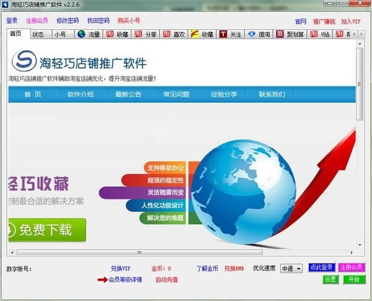This screenshot has height=301, width=372.
Task: Click the 登录 link at top left
Action: [x=12, y=20]
